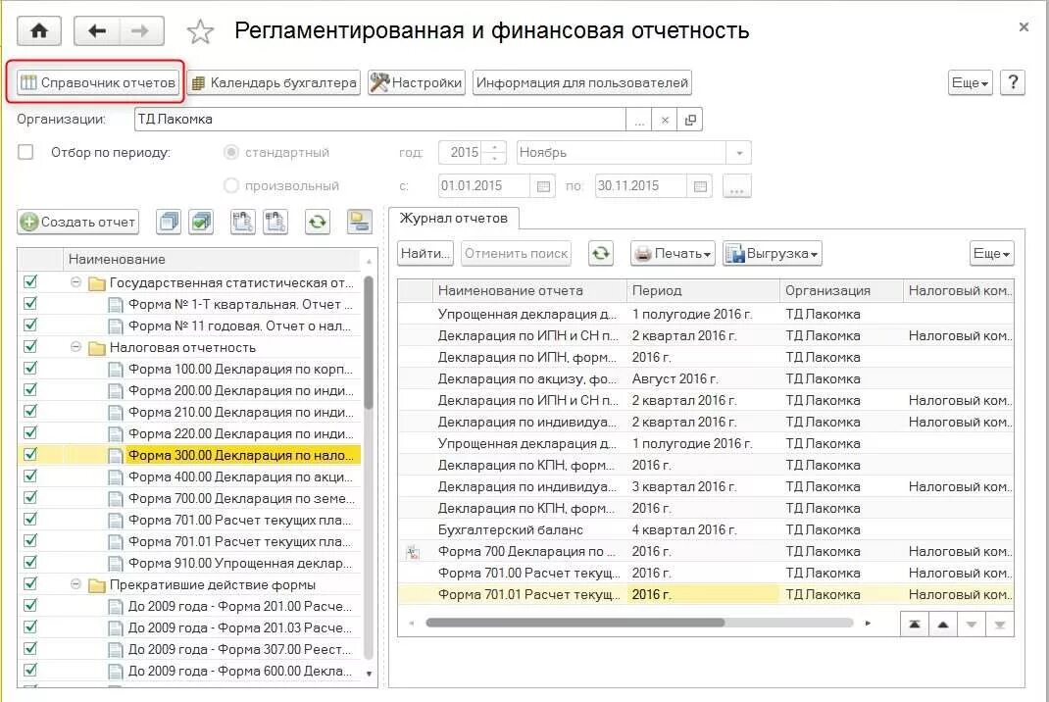Collapse Государственная статистическая отчетность folder
This screenshot has width=1049, height=702.
click(75, 282)
